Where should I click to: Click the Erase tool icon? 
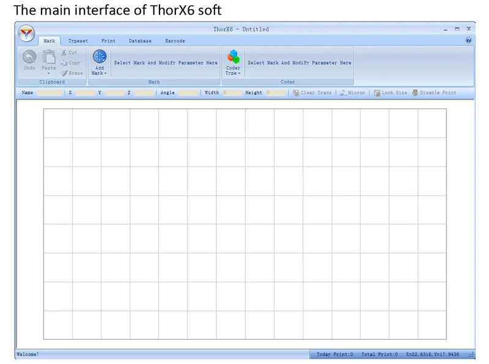pyautogui.click(x=65, y=73)
